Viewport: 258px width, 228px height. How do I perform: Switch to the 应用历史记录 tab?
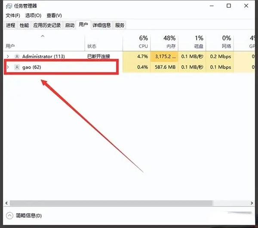pos(47,25)
